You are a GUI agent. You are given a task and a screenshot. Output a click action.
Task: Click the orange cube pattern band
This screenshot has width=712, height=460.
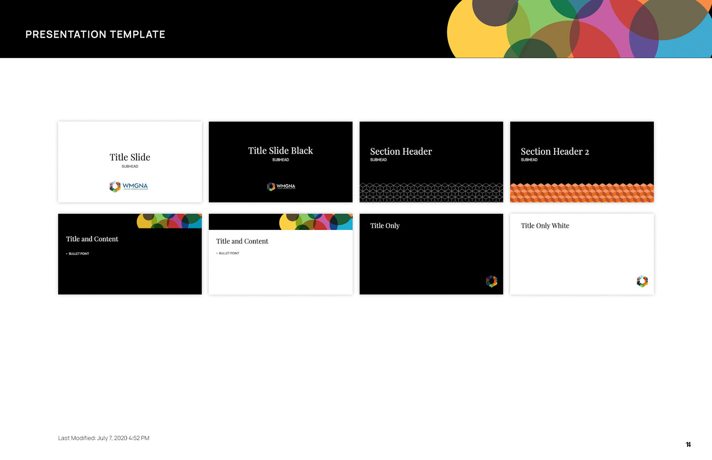point(581,193)
